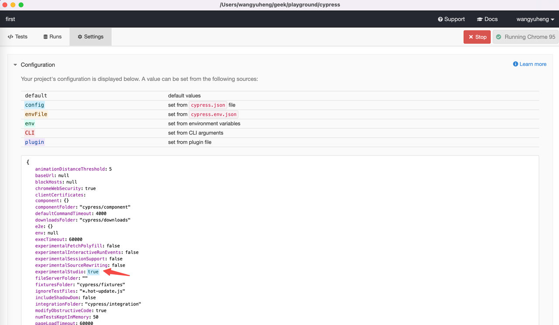
Task: Click the X icon in Stop button
Action: point(471,37)
